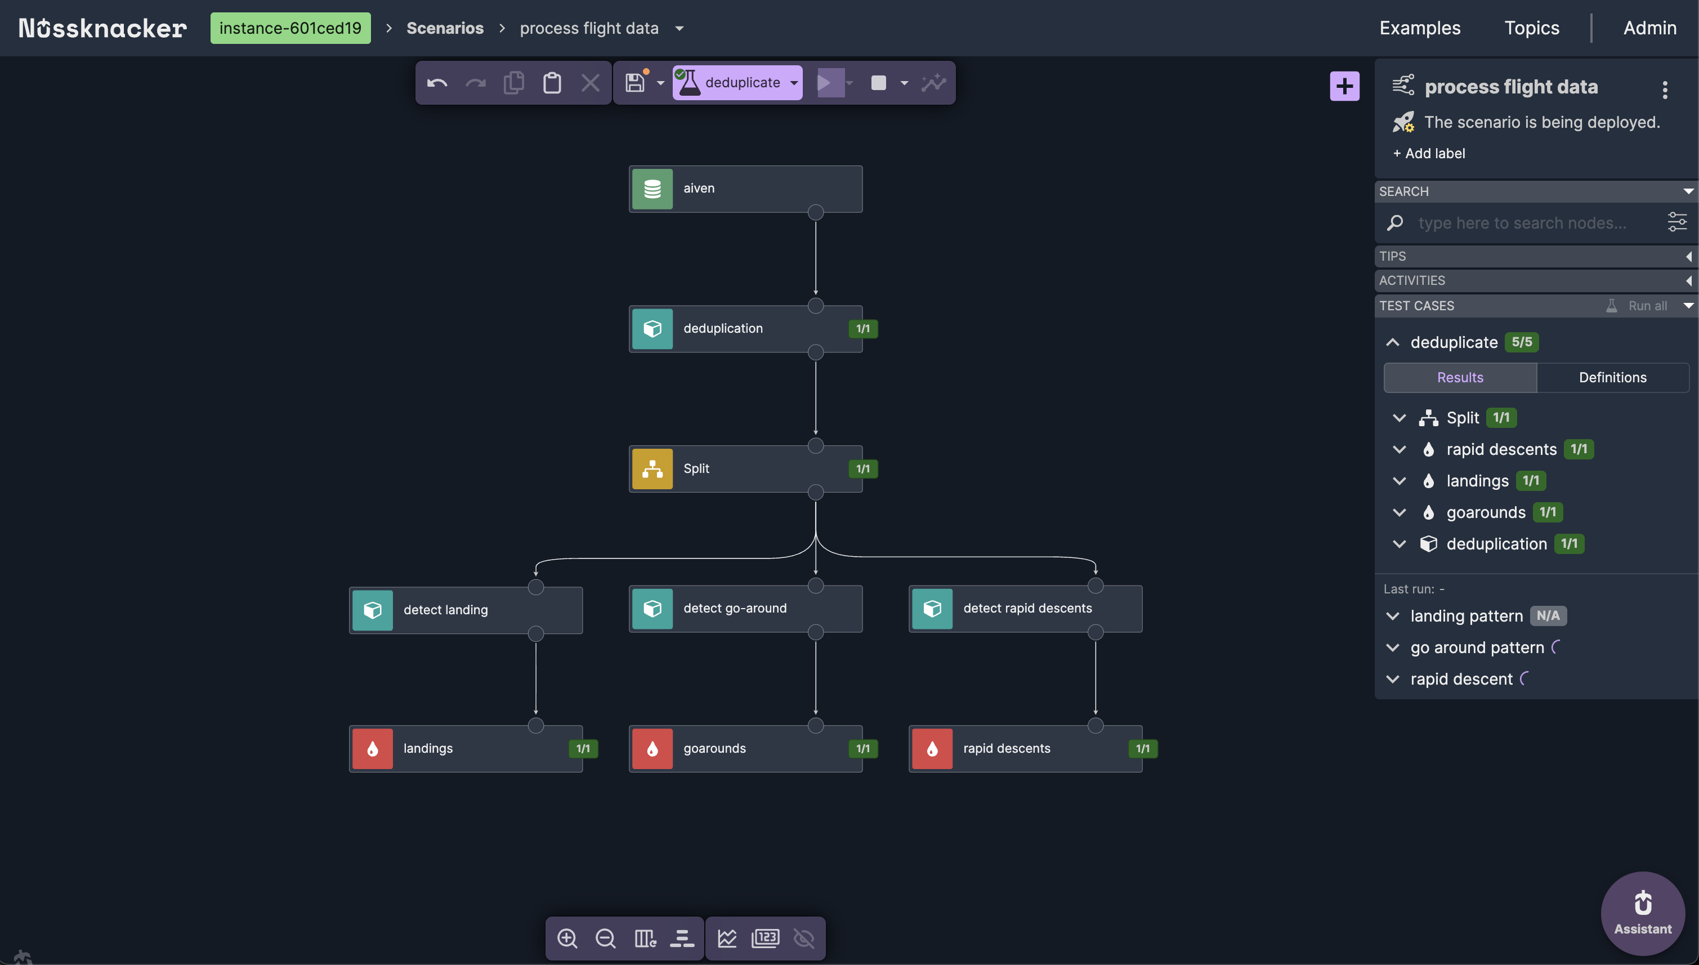Collapse the Split results entry
Image resolution: width=1699 pixels, height=965 pixels.
(1400, 418)
